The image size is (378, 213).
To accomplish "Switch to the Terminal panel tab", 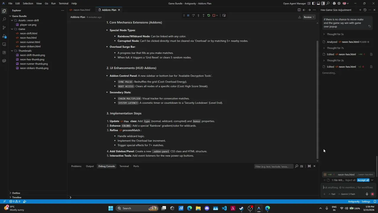I will [x=124, y=166].
